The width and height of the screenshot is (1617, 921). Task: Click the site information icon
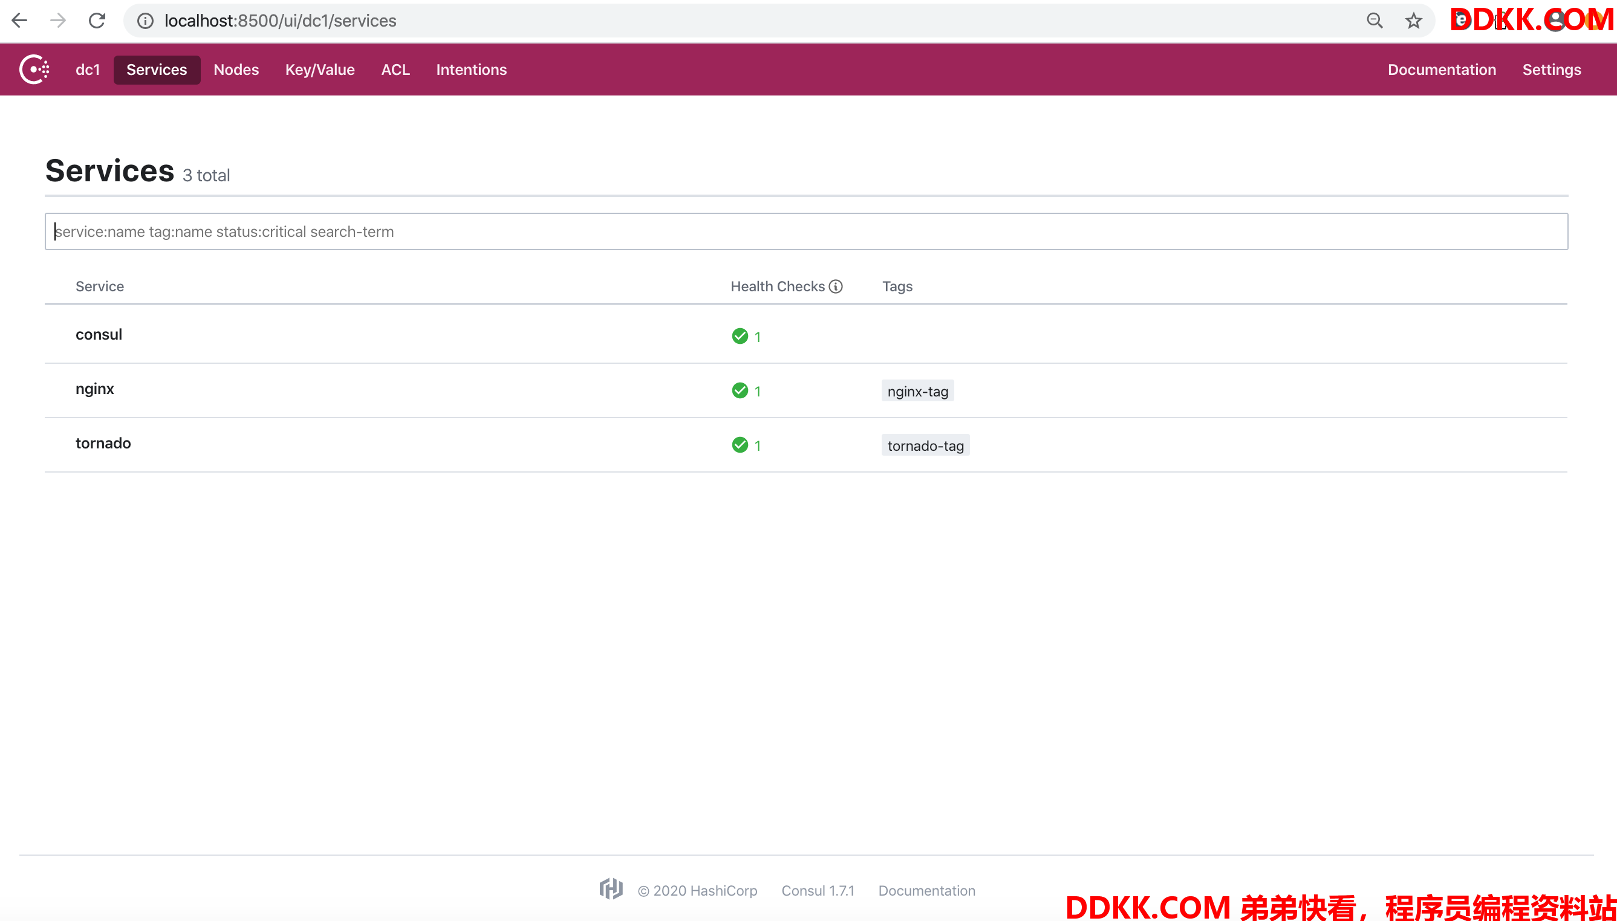[x=146, y=21]
